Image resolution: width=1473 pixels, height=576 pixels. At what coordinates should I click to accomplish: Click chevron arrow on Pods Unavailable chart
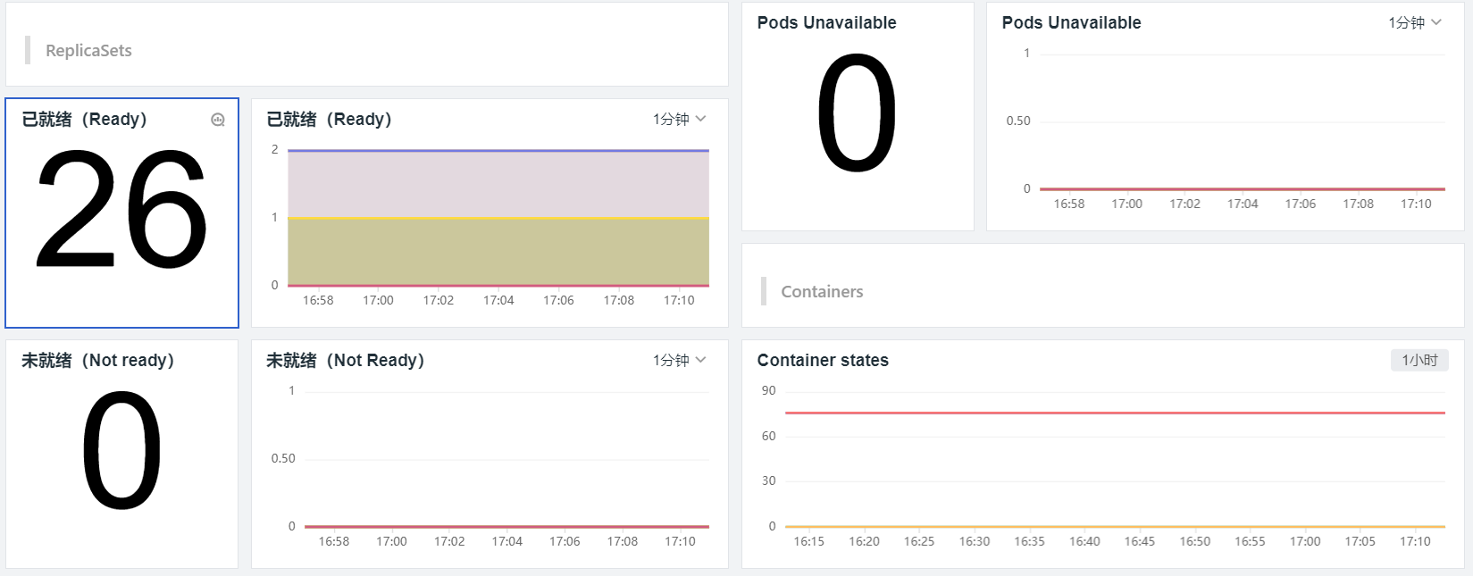pos(1436,22)
